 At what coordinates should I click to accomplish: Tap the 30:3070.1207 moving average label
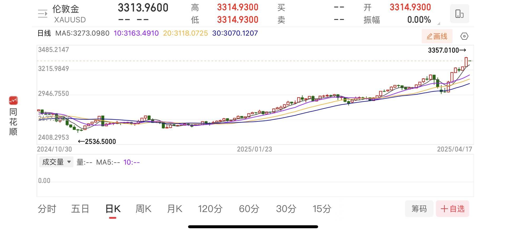[235, 33]
